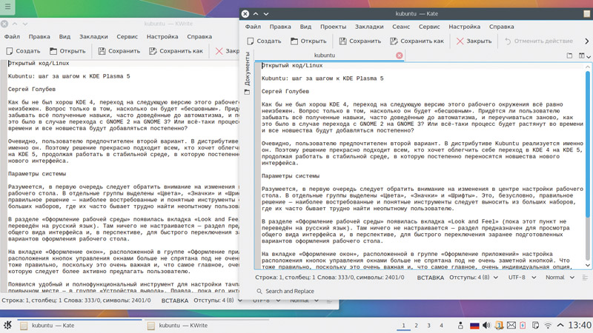593x333 pixels.
Task: Click Kate scrollbar up arrow
Action: click(x=588, y=67)
